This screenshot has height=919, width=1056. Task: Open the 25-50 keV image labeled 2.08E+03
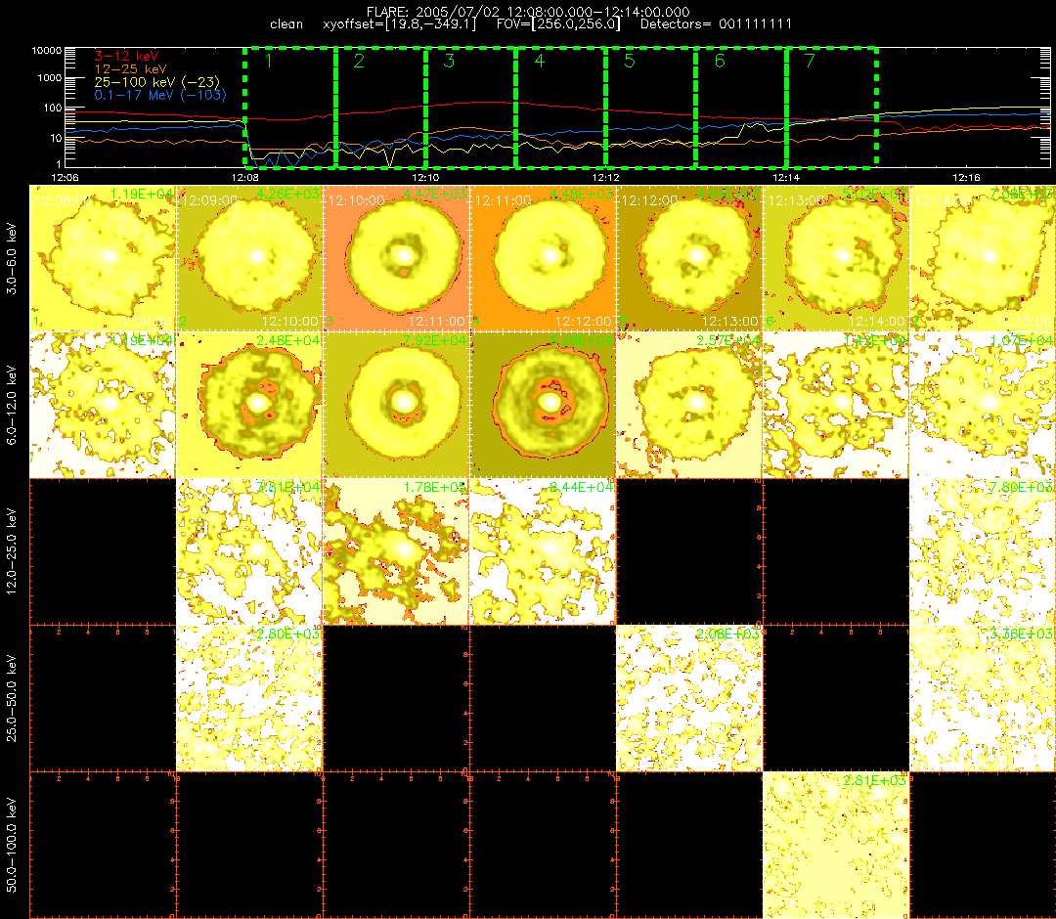click(x=689, y=698)
